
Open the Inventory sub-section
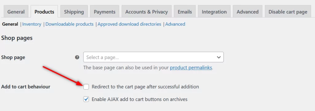click(x=32, y=24)
